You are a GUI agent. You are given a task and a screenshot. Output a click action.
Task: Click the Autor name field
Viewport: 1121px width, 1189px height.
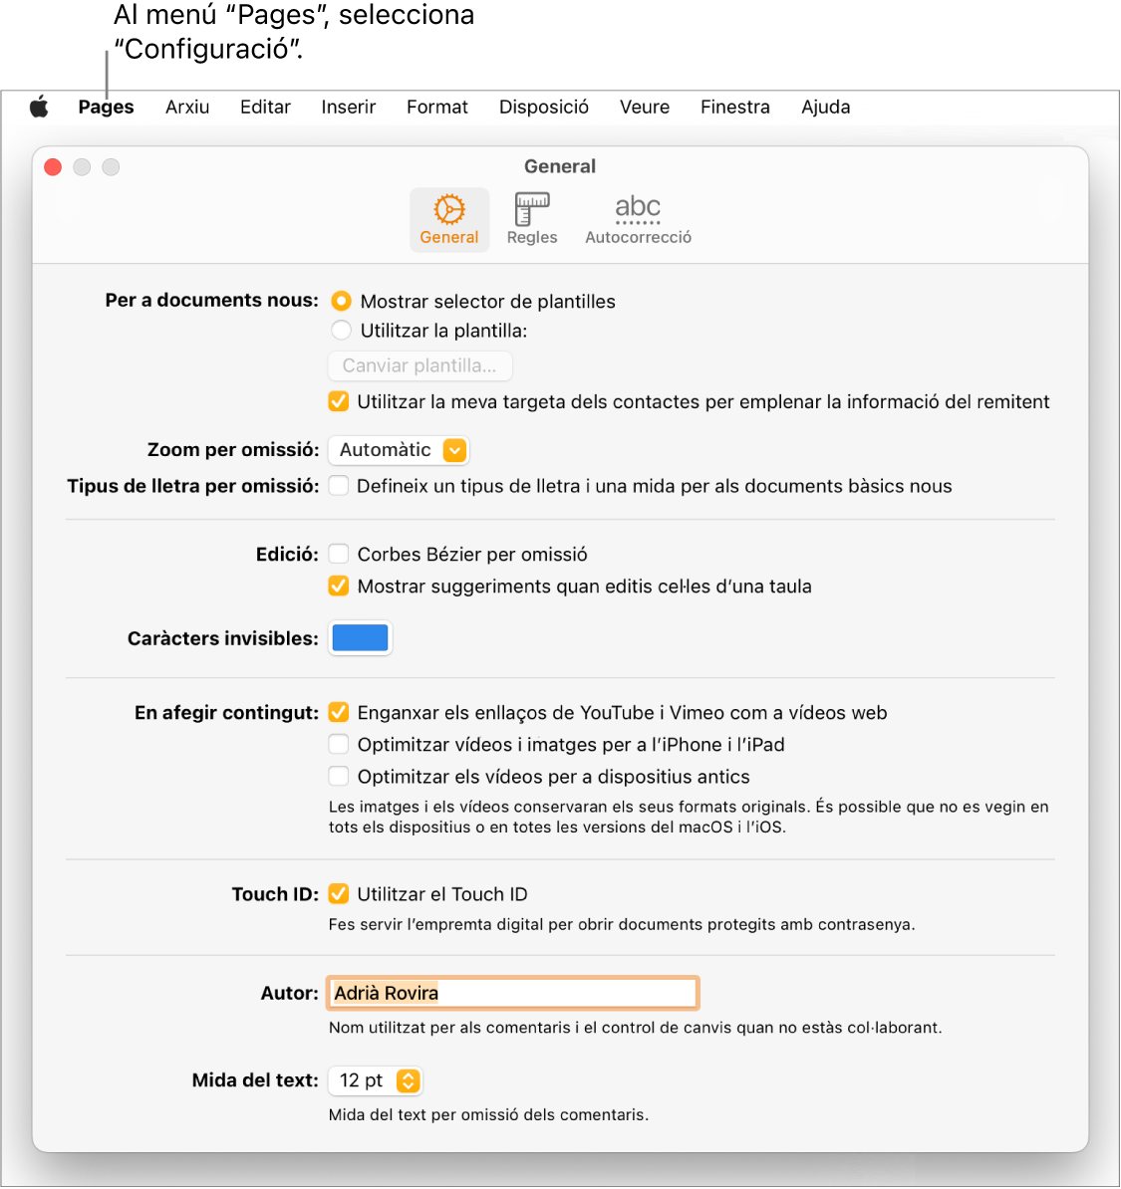(x=511, y=992)
